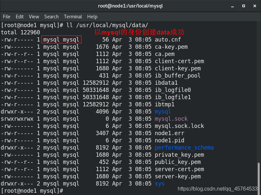Click the 'll /usr/local/mysql/data/' command text

(x=107, y=25)
